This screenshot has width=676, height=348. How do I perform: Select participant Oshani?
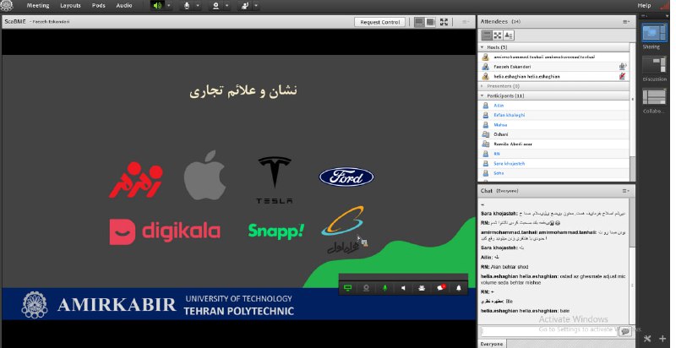553,134
